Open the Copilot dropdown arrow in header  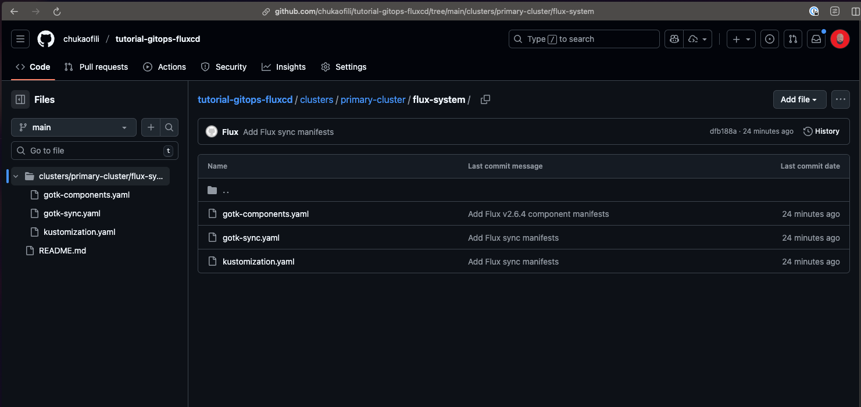coord(698,39)
